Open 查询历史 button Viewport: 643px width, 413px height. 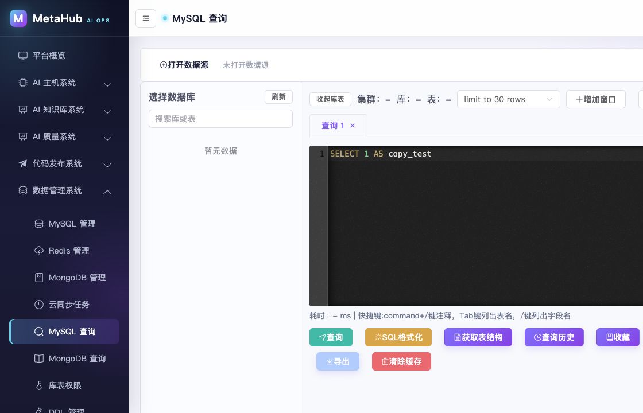[554, 337]
